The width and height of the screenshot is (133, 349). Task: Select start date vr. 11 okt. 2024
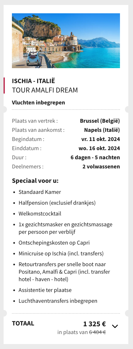coord(101,139)
